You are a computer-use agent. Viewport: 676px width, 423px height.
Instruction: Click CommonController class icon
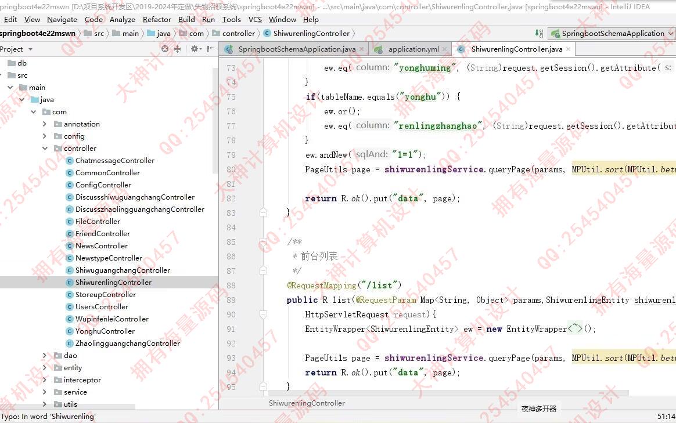point(70,173)
